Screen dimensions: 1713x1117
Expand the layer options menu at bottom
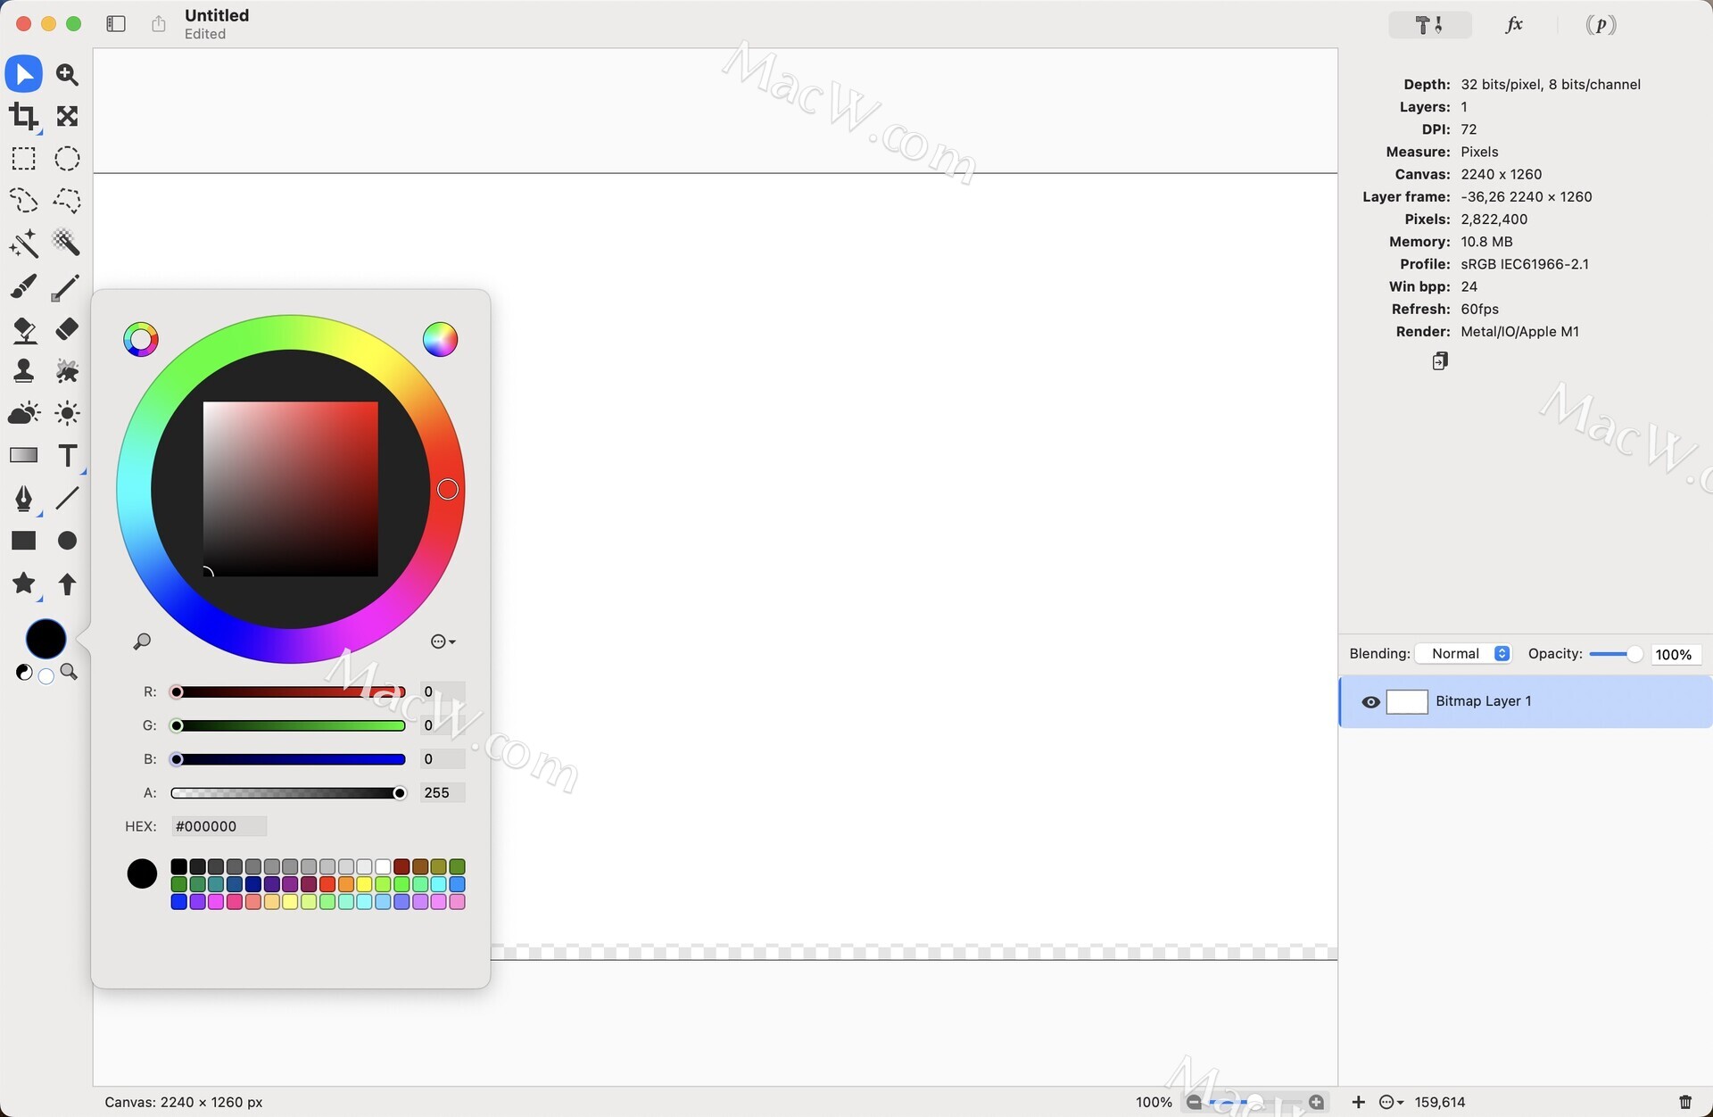[1391, 1103]
